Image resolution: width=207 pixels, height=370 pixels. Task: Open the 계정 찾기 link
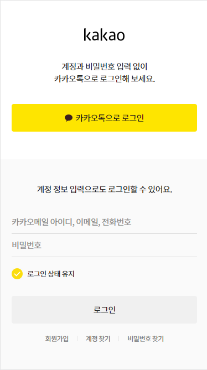98,339
